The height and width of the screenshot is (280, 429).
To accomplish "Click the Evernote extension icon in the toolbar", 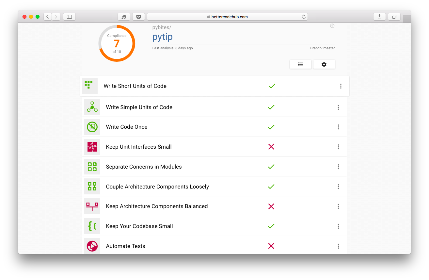I will pos(124,17).
